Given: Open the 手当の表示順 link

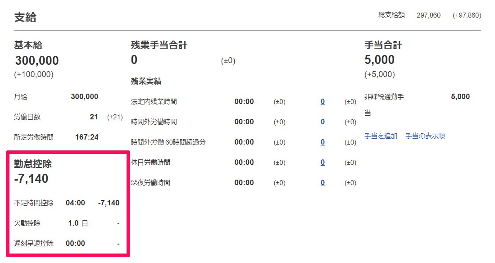Looking at the screenshot, I should click(x=425, y=136).
